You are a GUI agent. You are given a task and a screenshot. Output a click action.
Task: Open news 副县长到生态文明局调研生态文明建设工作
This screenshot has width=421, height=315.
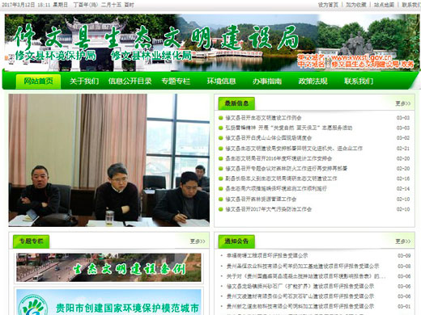[x=281, y=178]
